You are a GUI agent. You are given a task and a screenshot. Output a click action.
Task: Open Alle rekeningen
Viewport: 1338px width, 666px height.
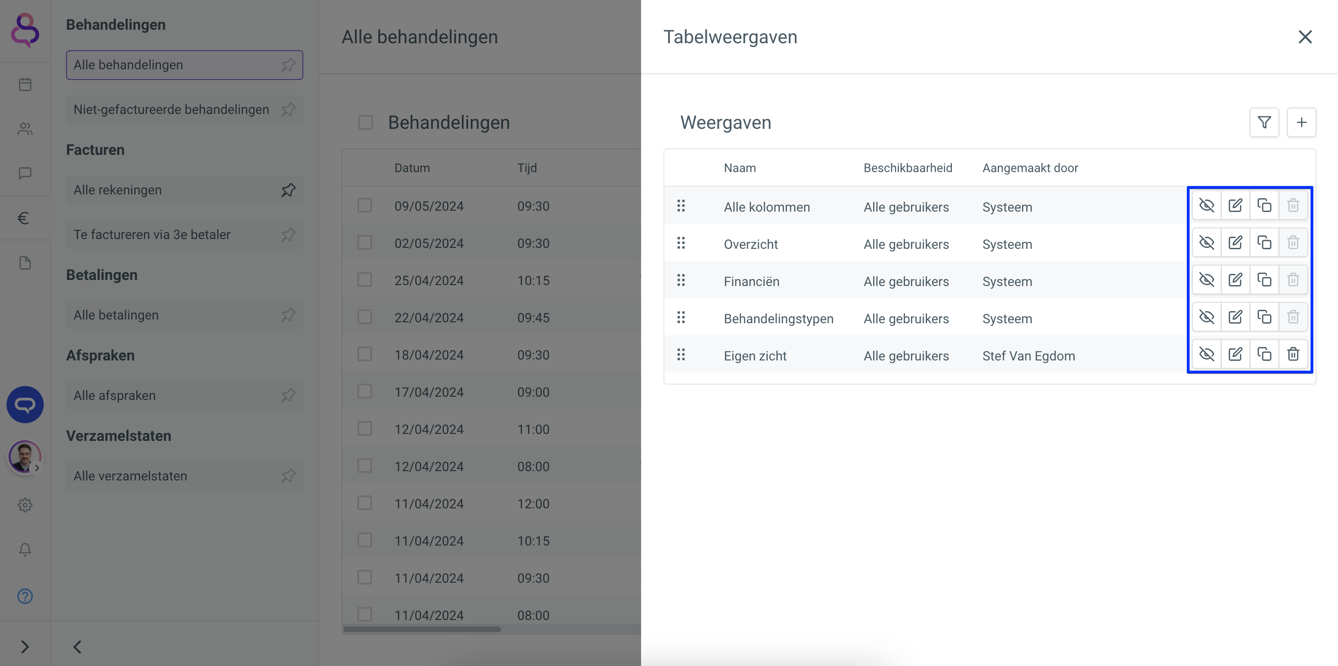184,190
